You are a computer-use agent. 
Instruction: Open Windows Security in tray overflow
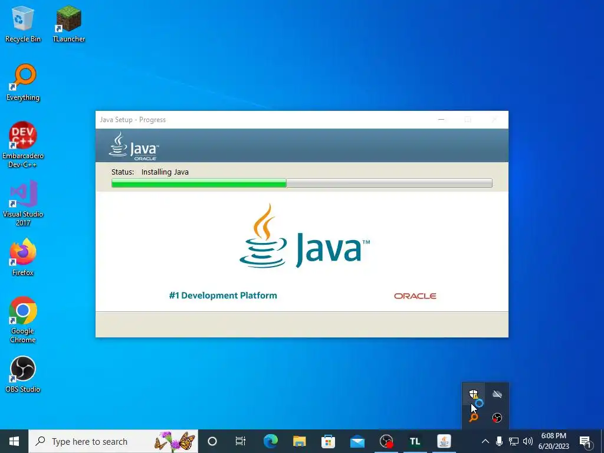pyautogui.click(x=474, y=394)
